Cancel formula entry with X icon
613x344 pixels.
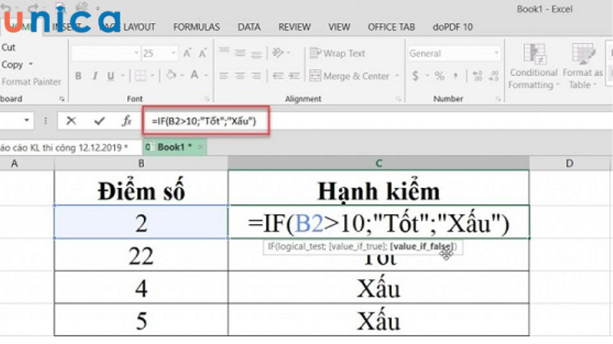70,121
